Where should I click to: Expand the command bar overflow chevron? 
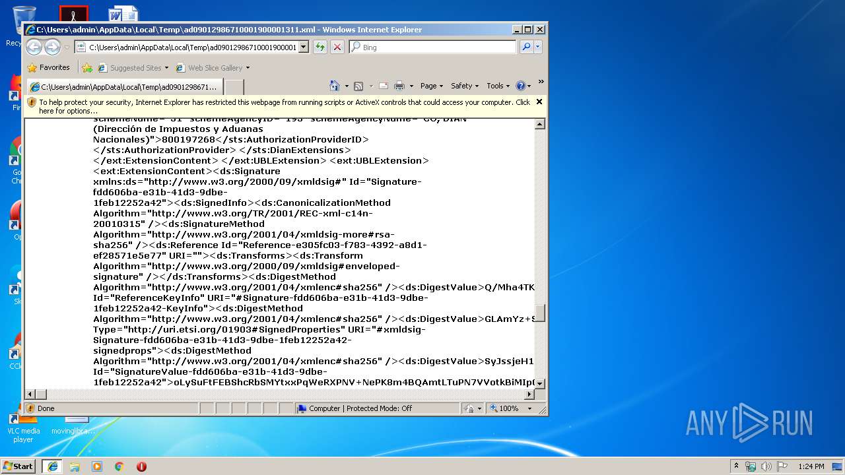pyautogui.click(x=541, y=82)
